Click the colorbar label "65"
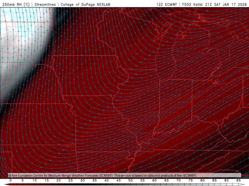The height and width of the screenshot is (186, 249). coord(167,180)
